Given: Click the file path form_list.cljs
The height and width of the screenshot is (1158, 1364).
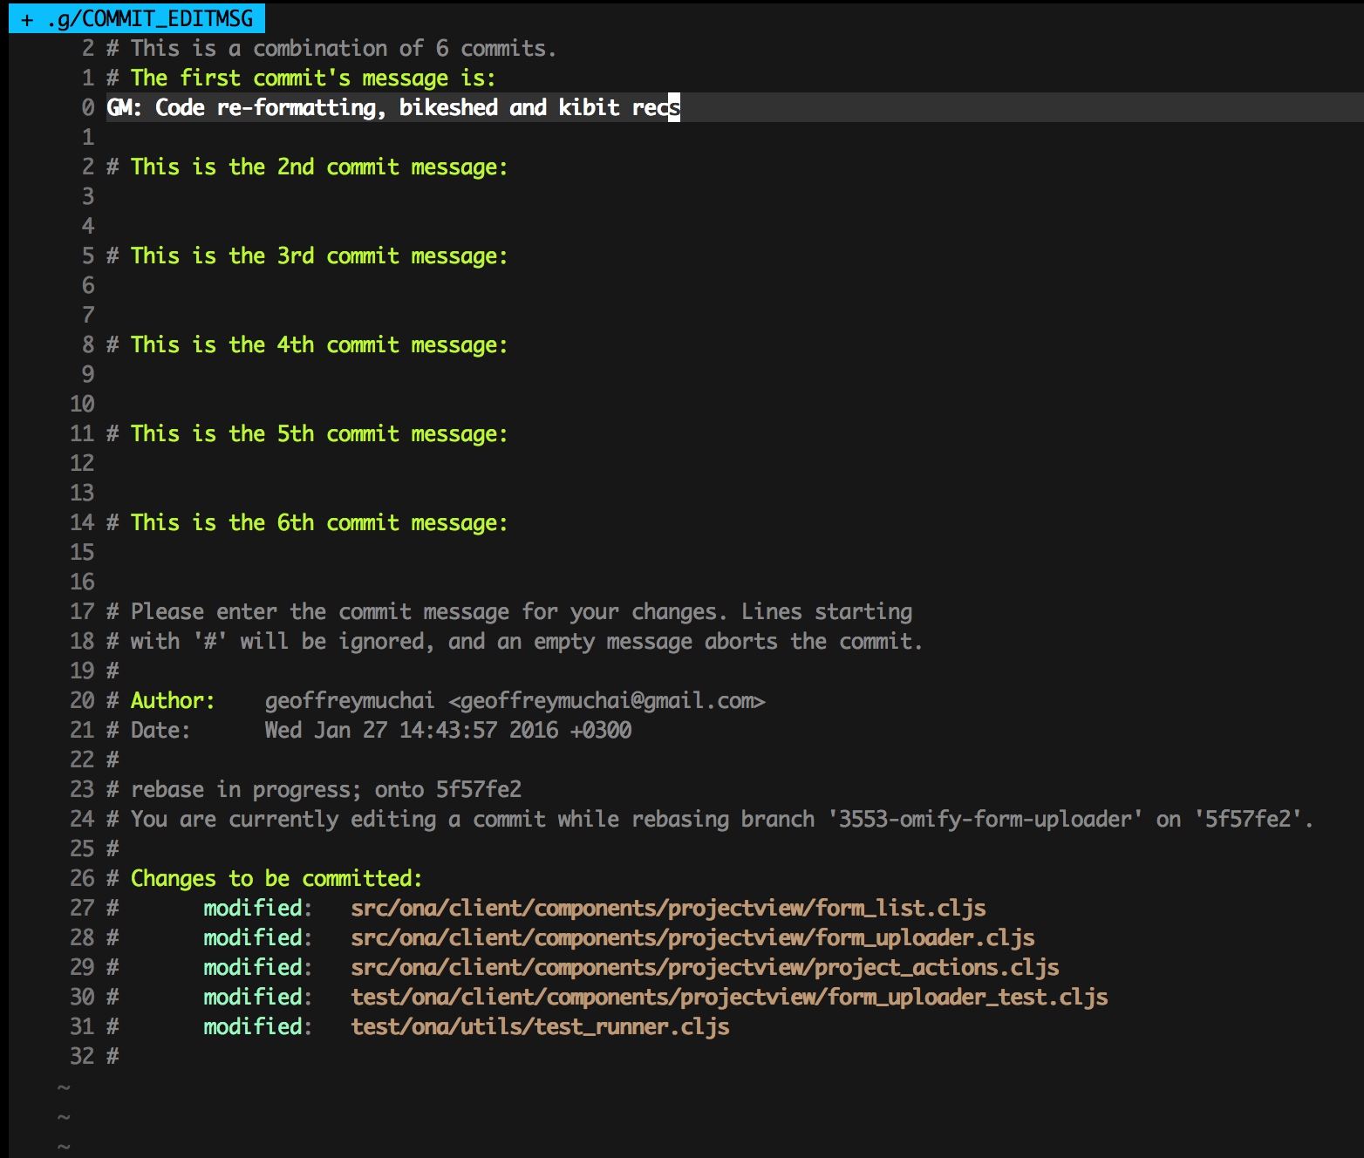Looking at the screenshot, I should pyautogui.click(x=668, y=908).
